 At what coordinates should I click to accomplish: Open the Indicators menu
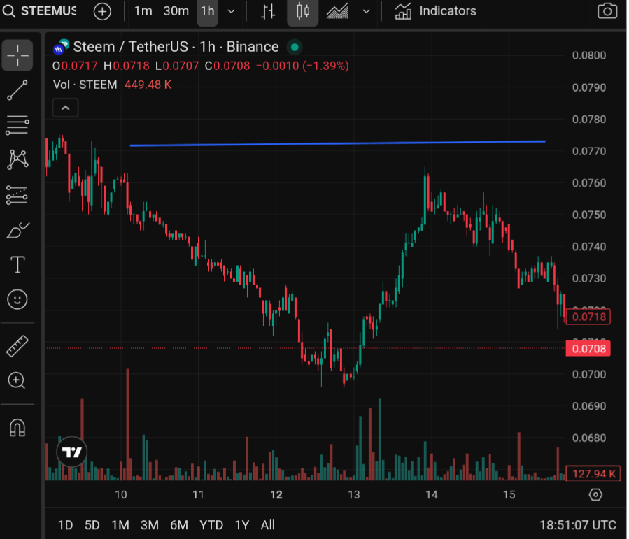tap(435, 11)
